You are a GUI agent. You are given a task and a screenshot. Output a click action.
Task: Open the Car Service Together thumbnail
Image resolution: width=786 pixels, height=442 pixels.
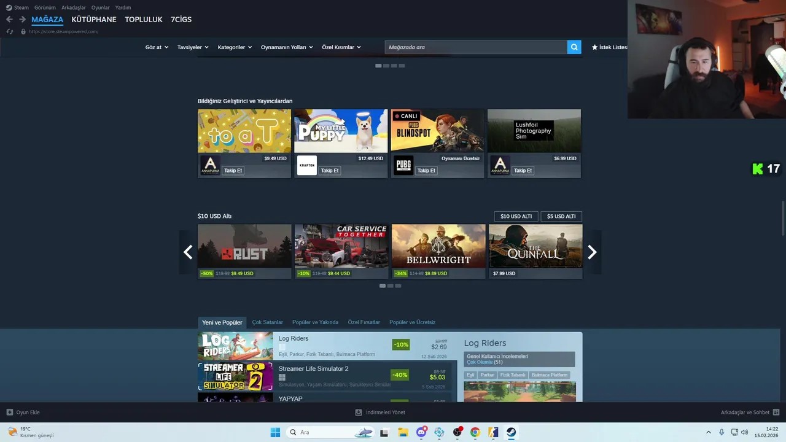[x=341, y=246]
